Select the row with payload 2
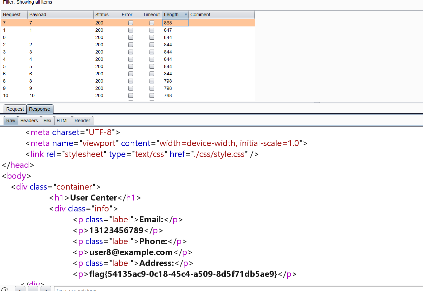Viewport: 423px width, 291px height. tap(128, 45)
